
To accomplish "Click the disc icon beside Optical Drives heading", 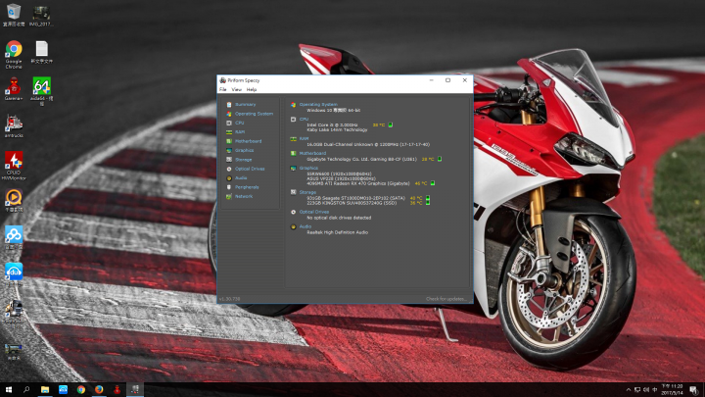I will [x=293, y=212].
